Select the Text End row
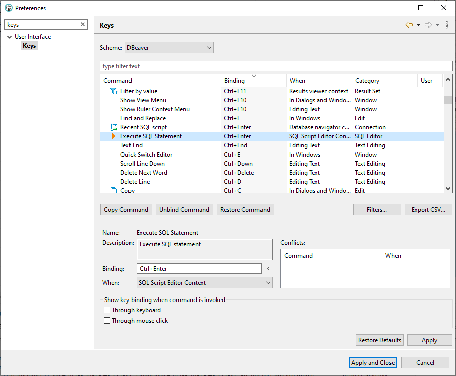The height and width of the screenshot is (376, 456). click(x=272, y=145)
